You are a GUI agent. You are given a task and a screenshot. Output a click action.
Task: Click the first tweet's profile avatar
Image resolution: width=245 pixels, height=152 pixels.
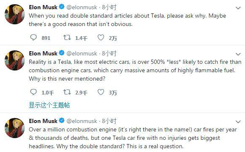15,14
